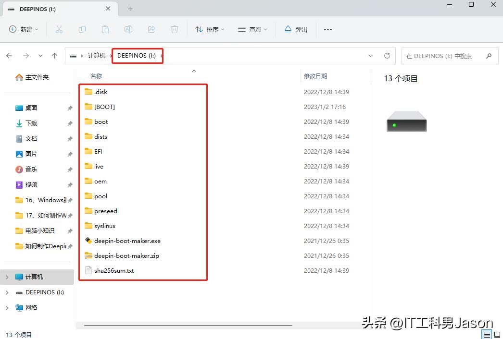Screen dimensions: 503x339
Task: Expand the 计算机 item in the sidebar
Action: [x=6, y=277]
